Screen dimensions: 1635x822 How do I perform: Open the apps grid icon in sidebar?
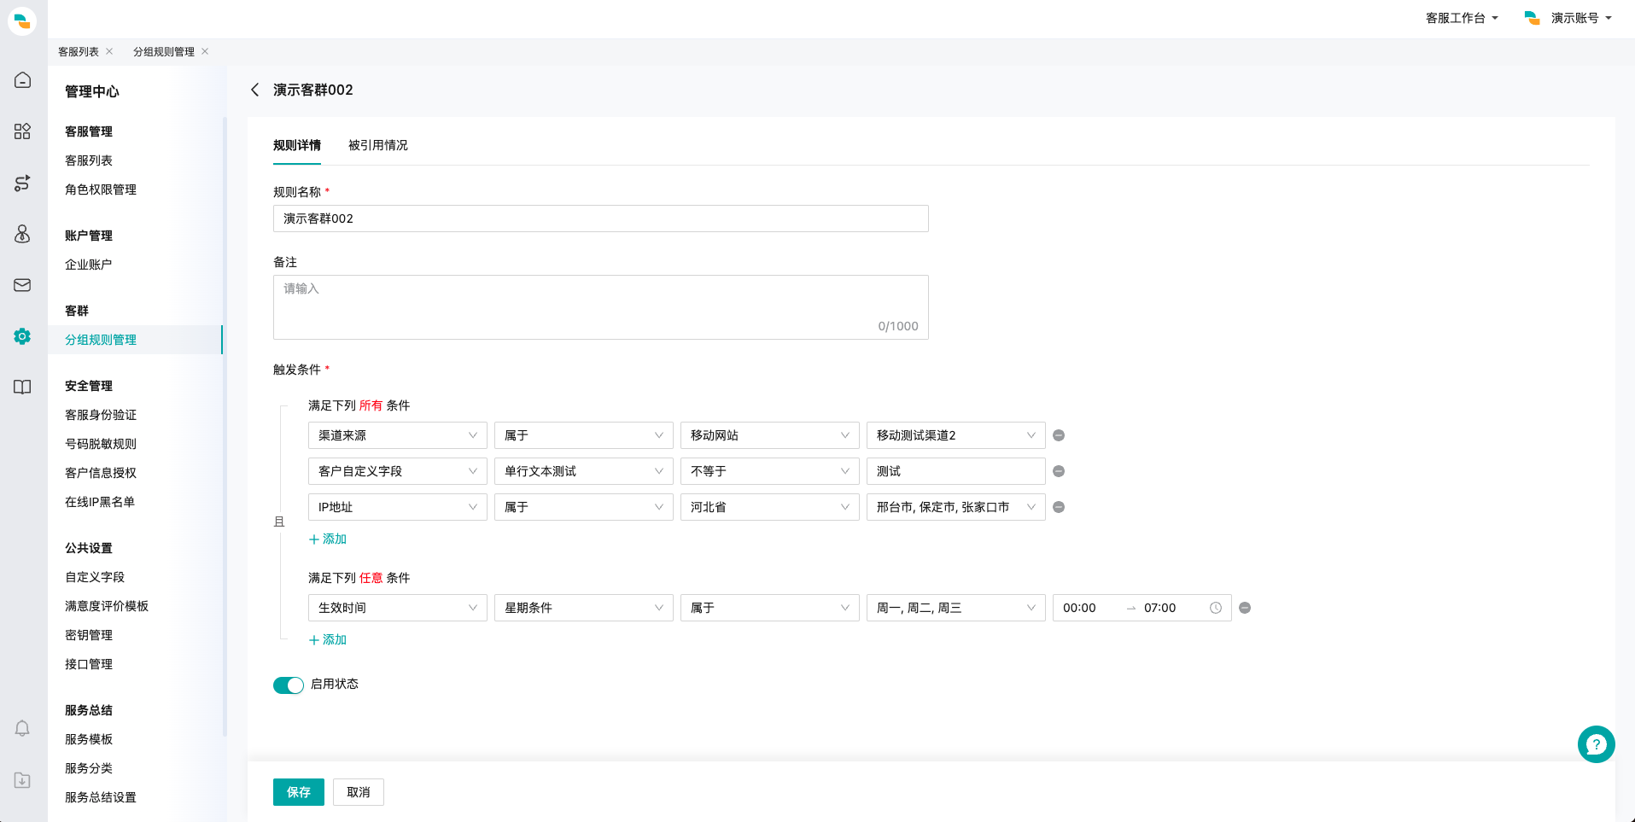[22, 131]
